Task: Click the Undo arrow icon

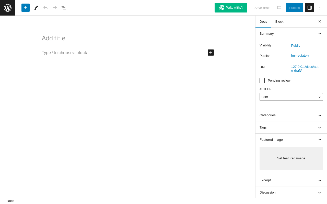Action: coord(45,8)
